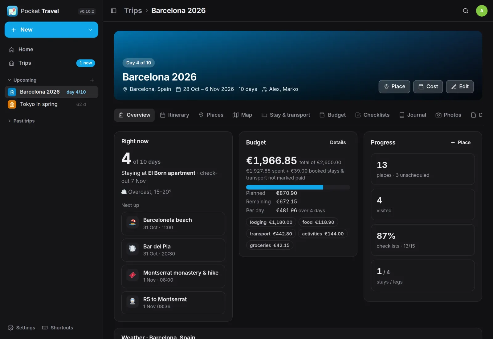The height and width of the screenshot is (339, 493).
Task: Click the Place button in the trip header
Action: [394, 87]
